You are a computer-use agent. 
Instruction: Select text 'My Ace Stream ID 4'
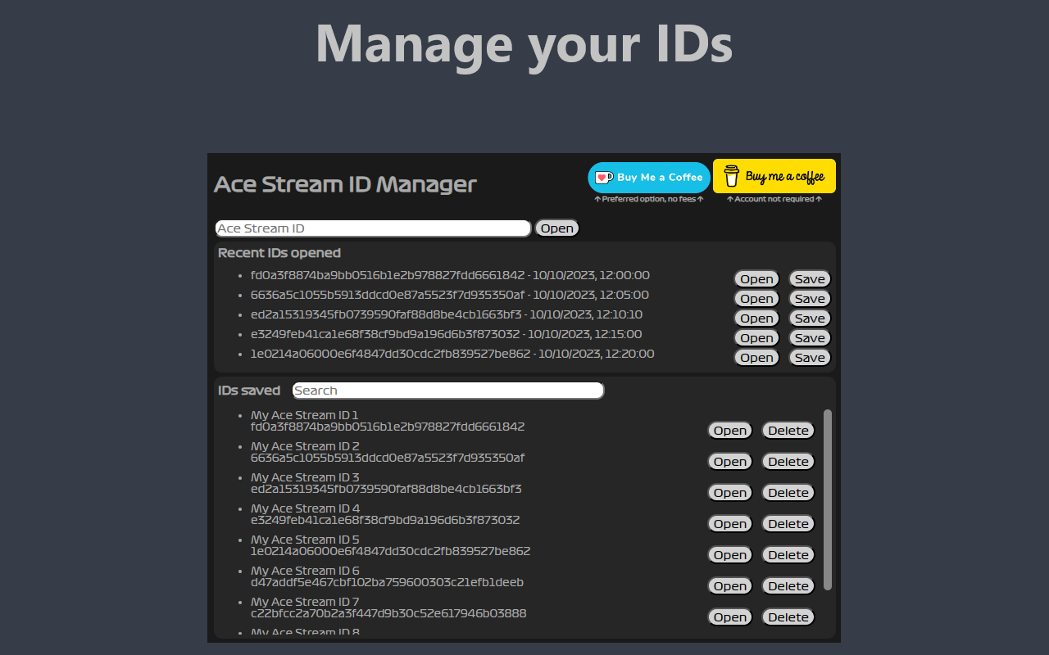coord(305,508)
